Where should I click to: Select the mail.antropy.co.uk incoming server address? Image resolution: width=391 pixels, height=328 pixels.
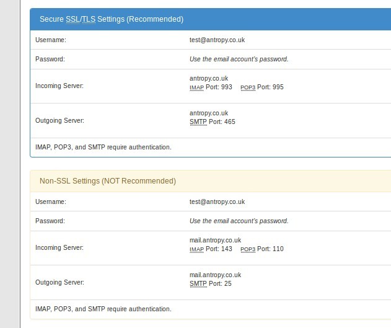[x=215, y=240]
